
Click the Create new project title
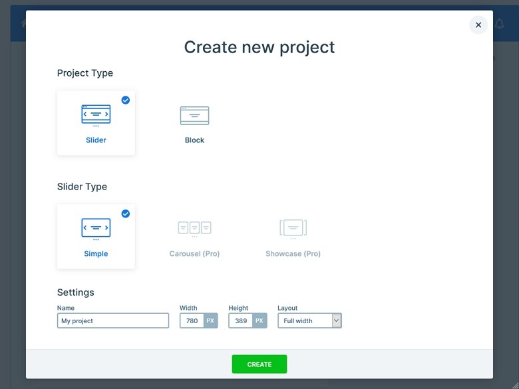(259, 47)
